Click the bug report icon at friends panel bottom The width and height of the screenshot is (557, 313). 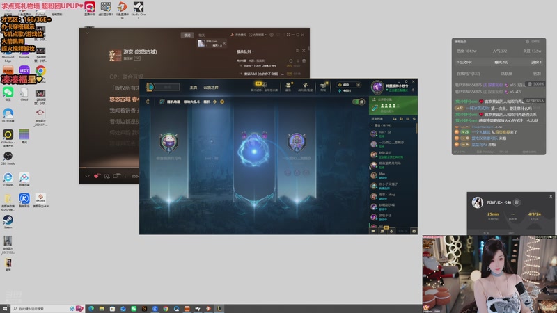[x=414, y=231]
